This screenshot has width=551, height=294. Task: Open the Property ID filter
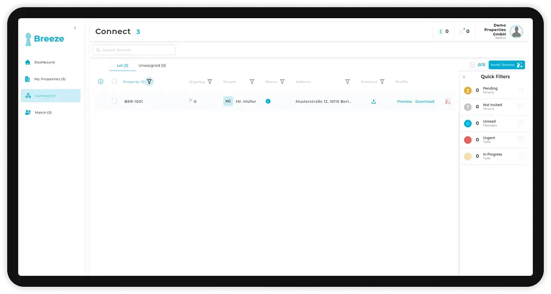[x=149, y=82]
